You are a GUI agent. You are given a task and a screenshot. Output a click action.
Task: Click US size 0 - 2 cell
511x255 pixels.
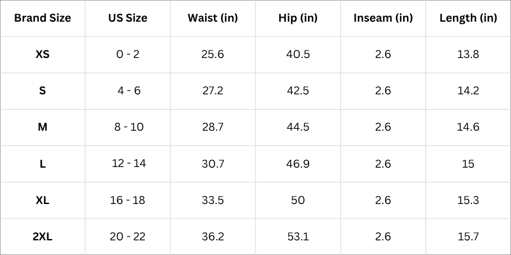(x=128, y=54)
